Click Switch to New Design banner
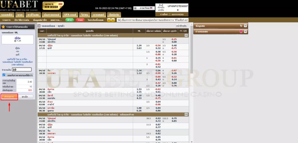The width and height of the screenshot is (298, 143). click(53, 6)
